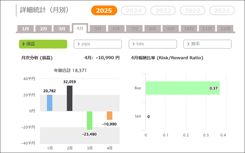245x153 pixels.
Task: Switch to the 2月 tab
Action: point(44,28)
